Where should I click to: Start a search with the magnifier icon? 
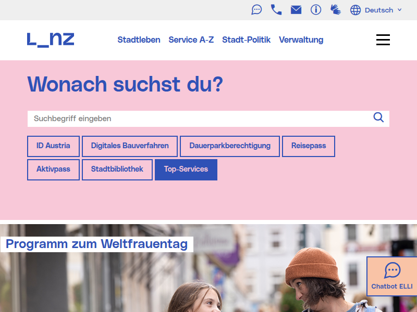378,118
